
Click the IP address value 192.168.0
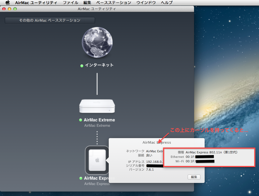155,162
